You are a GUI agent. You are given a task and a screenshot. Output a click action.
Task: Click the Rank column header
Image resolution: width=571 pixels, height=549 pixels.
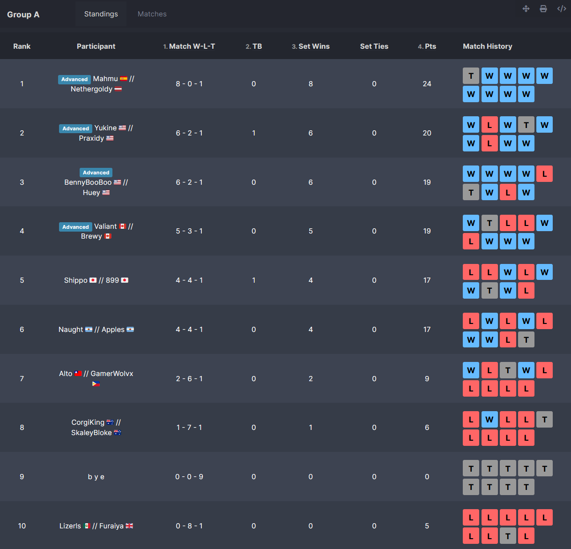click(22, 46)
